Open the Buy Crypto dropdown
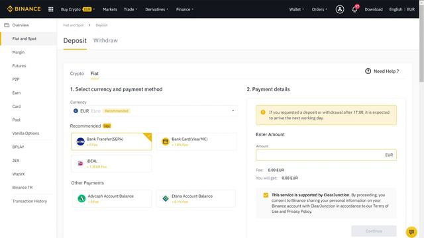The width and height of the screenshot is (424, 238). click(78, 9)
